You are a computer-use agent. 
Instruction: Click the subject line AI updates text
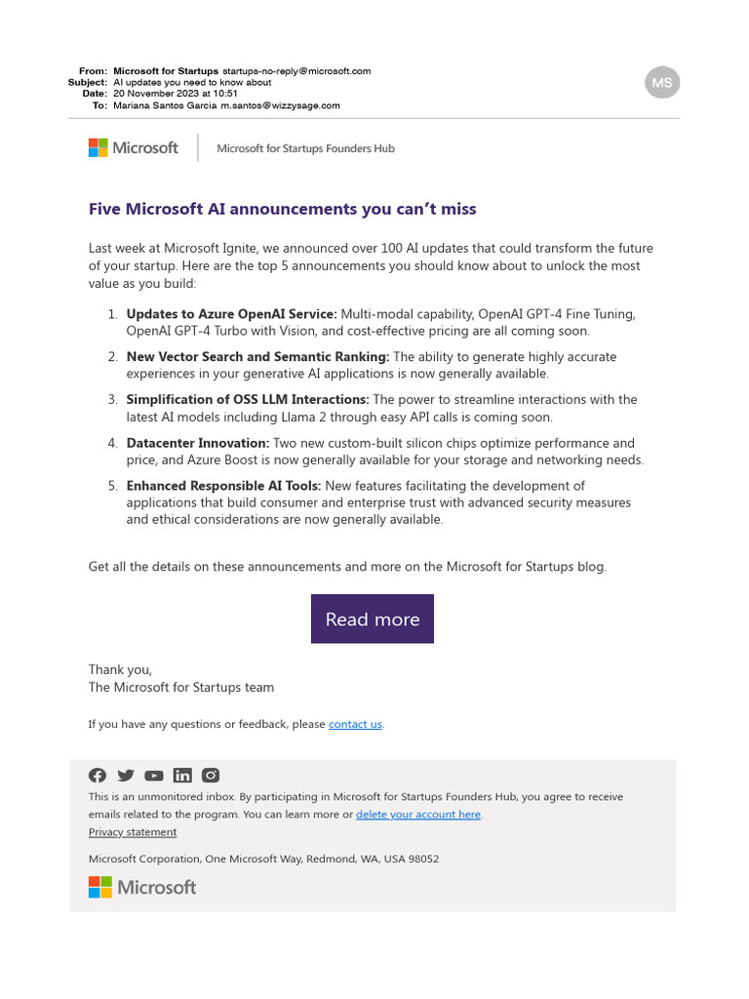[x=192, y=83]
